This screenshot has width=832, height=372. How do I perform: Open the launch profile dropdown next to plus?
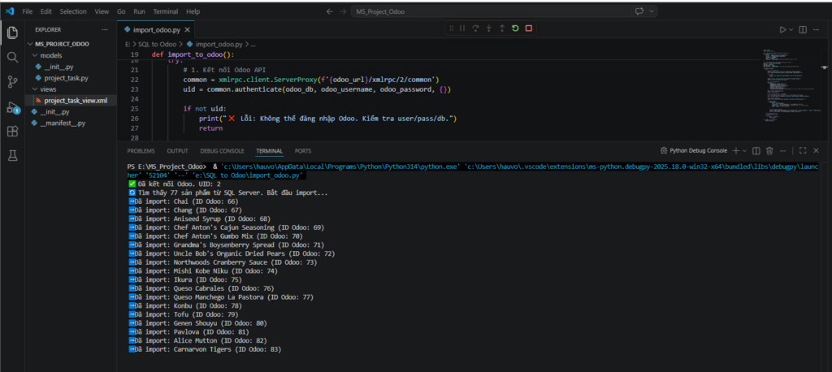[745, 150]
